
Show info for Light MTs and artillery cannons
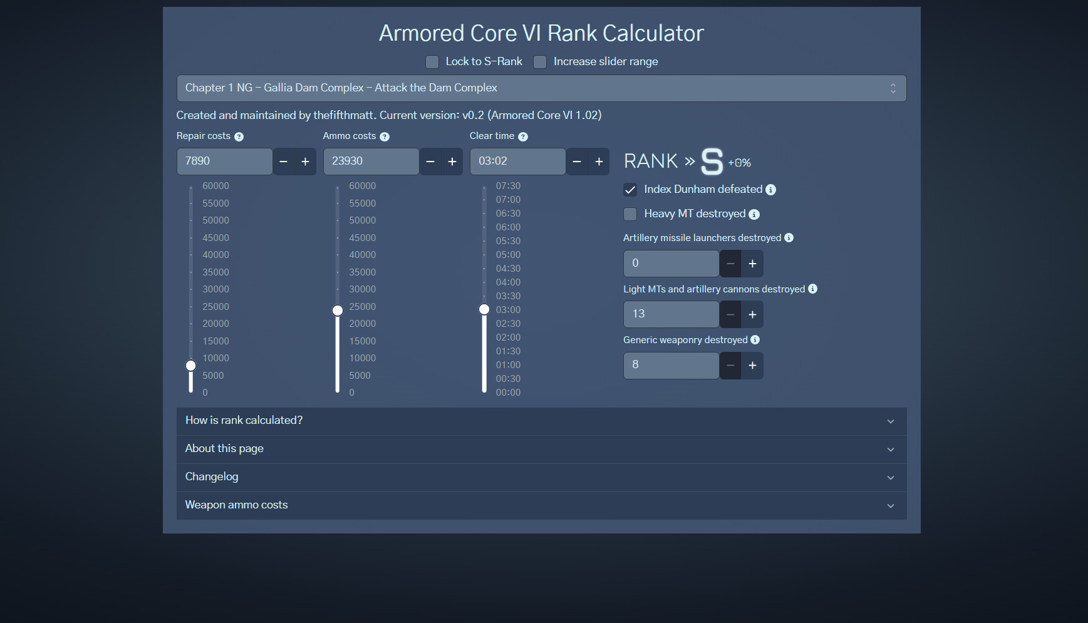(x=812, y=289)
